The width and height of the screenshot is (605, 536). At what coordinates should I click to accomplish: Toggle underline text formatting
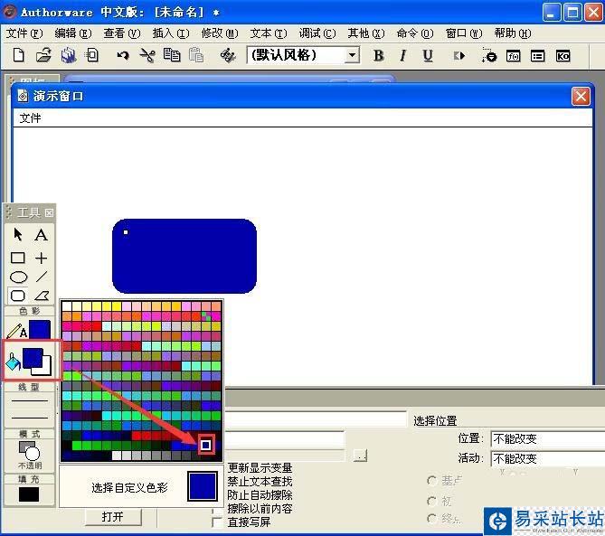[428, 55]
